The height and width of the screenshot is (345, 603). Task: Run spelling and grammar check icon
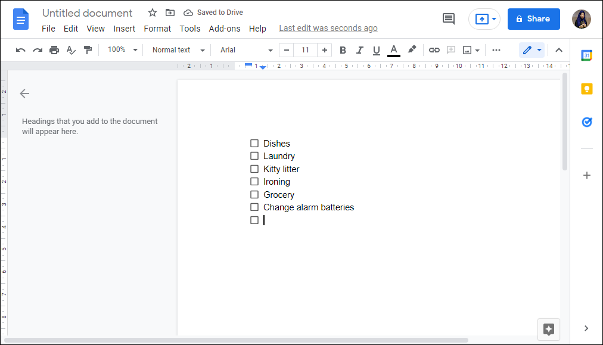coord(71,50)
